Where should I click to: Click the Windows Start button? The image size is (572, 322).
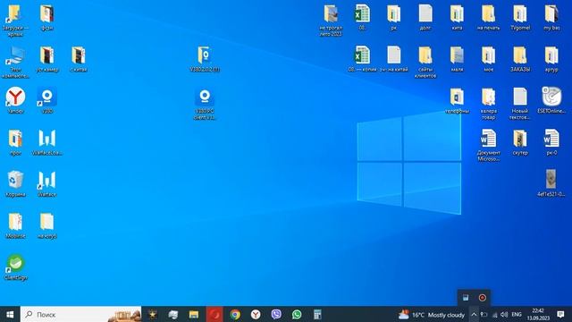click(x=10, y=314)
